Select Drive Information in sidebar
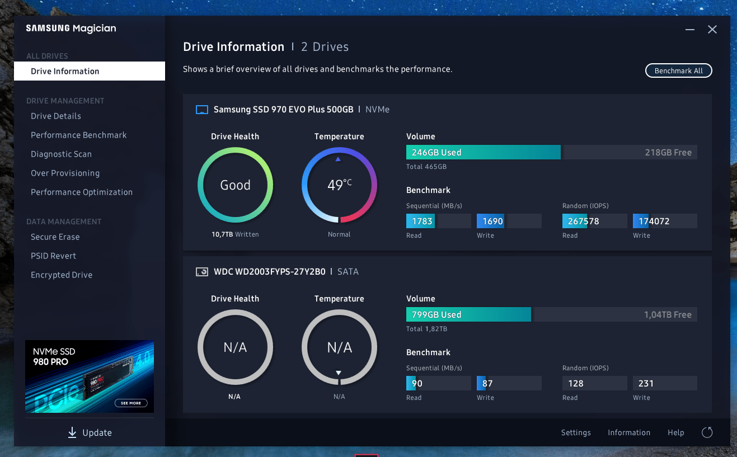The width and height of the screenshot is (737, 457). (90, 71)
